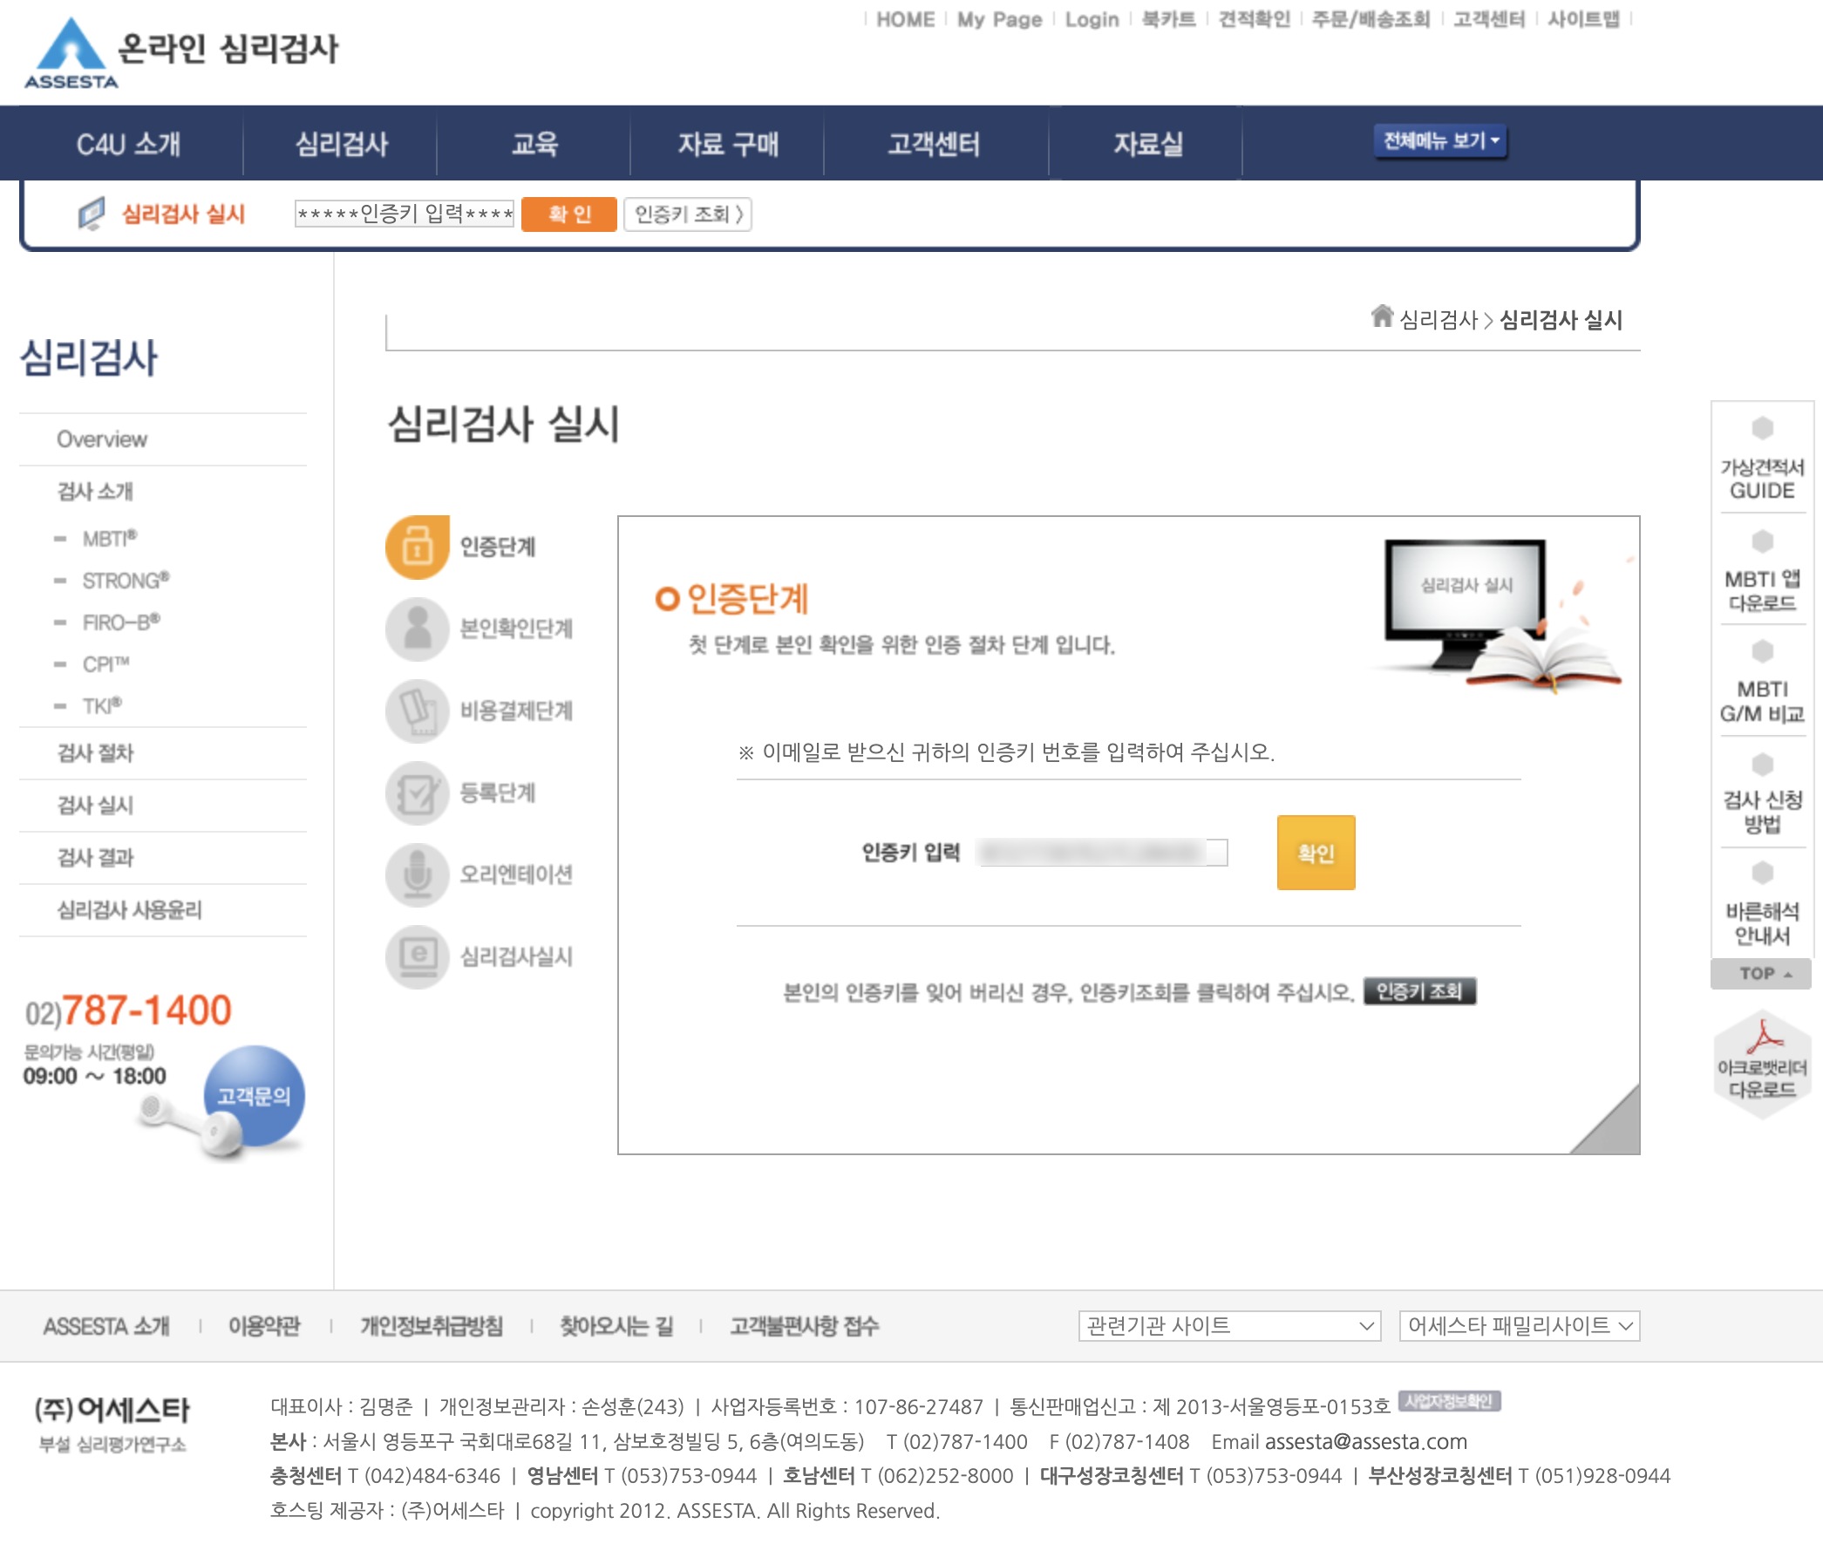1823x1551 pixels.
Task: Click the ASSESTA logo
Action: pyautogui.click(x=71, y=55)
